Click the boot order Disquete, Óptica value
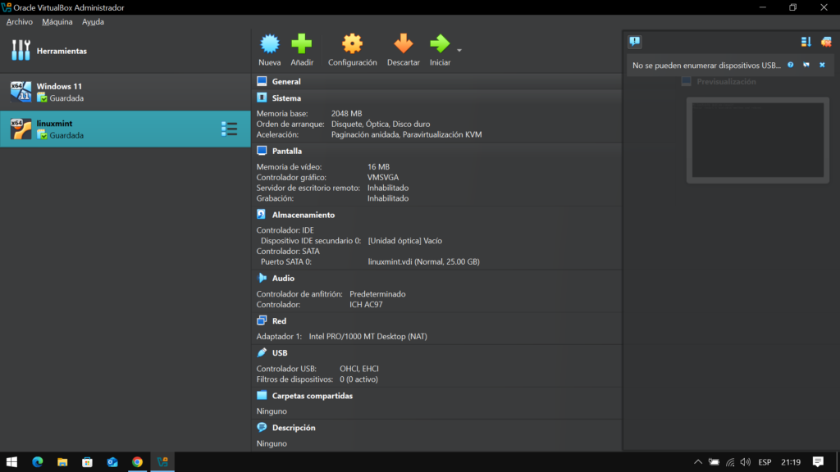 click(x=381, y=125)
